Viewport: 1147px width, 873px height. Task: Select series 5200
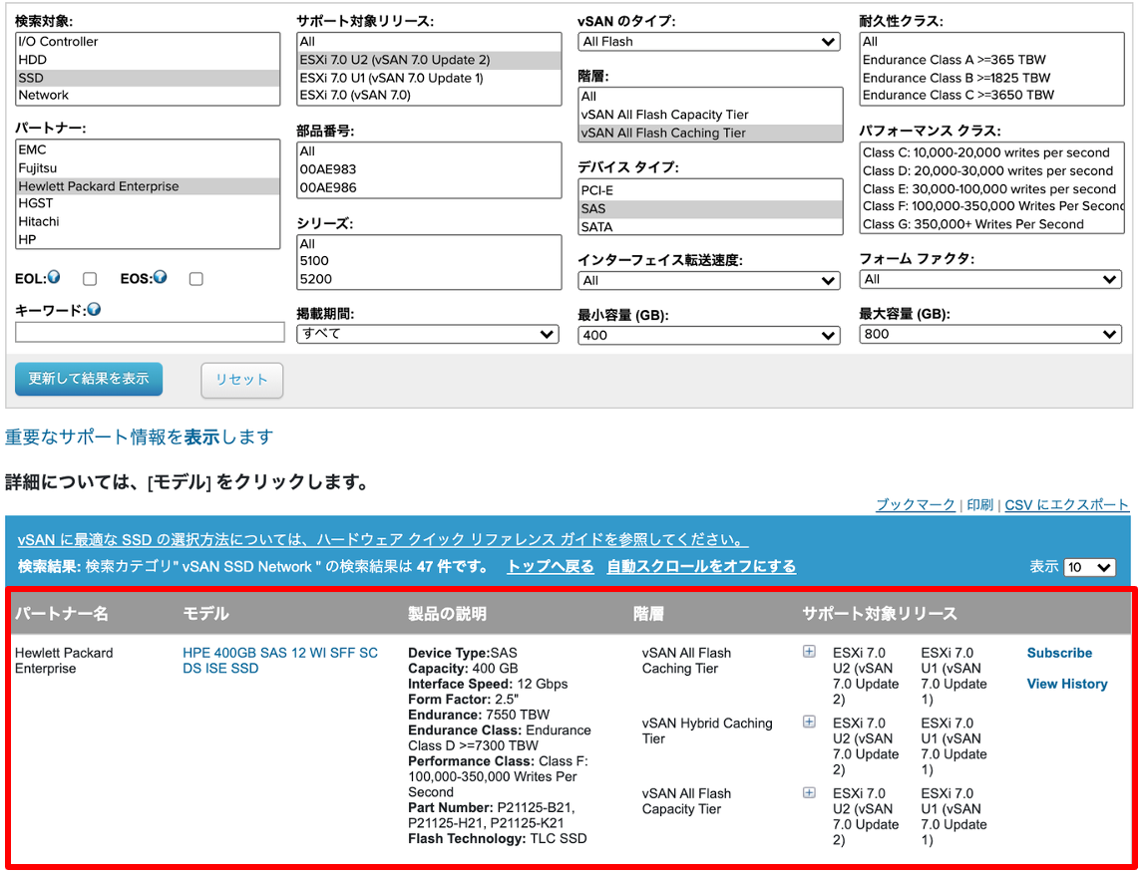pos(429,279)
